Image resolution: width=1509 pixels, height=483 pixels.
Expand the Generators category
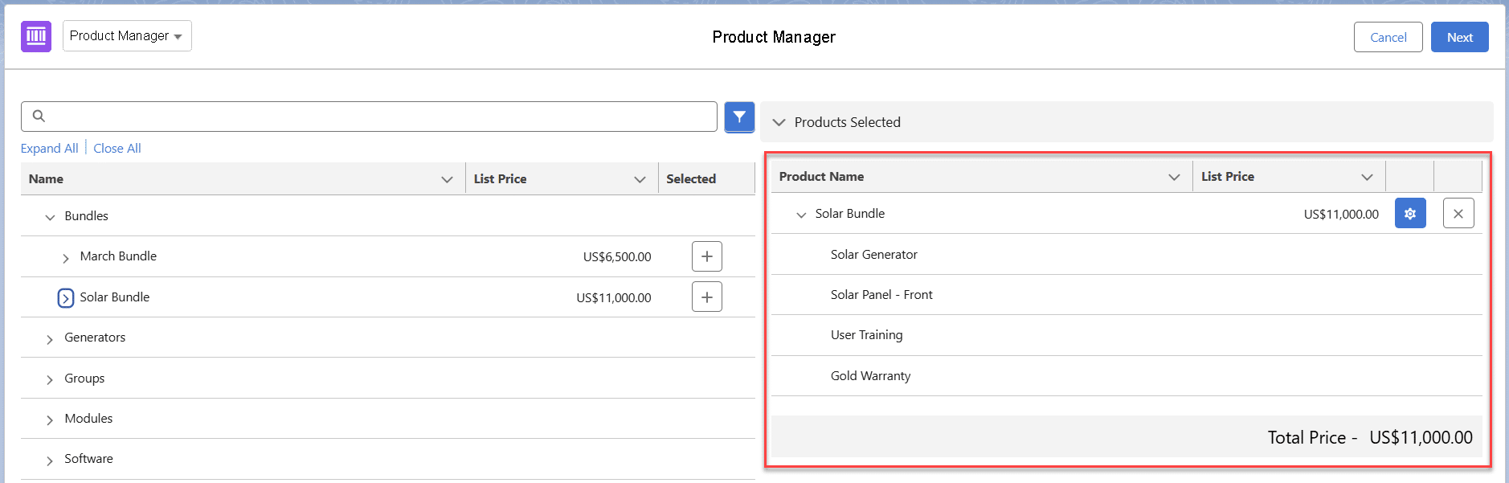50,339
